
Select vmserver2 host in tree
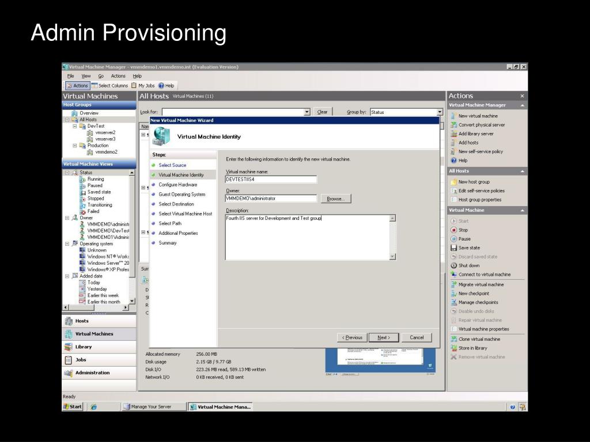click(x=105, y=133)
